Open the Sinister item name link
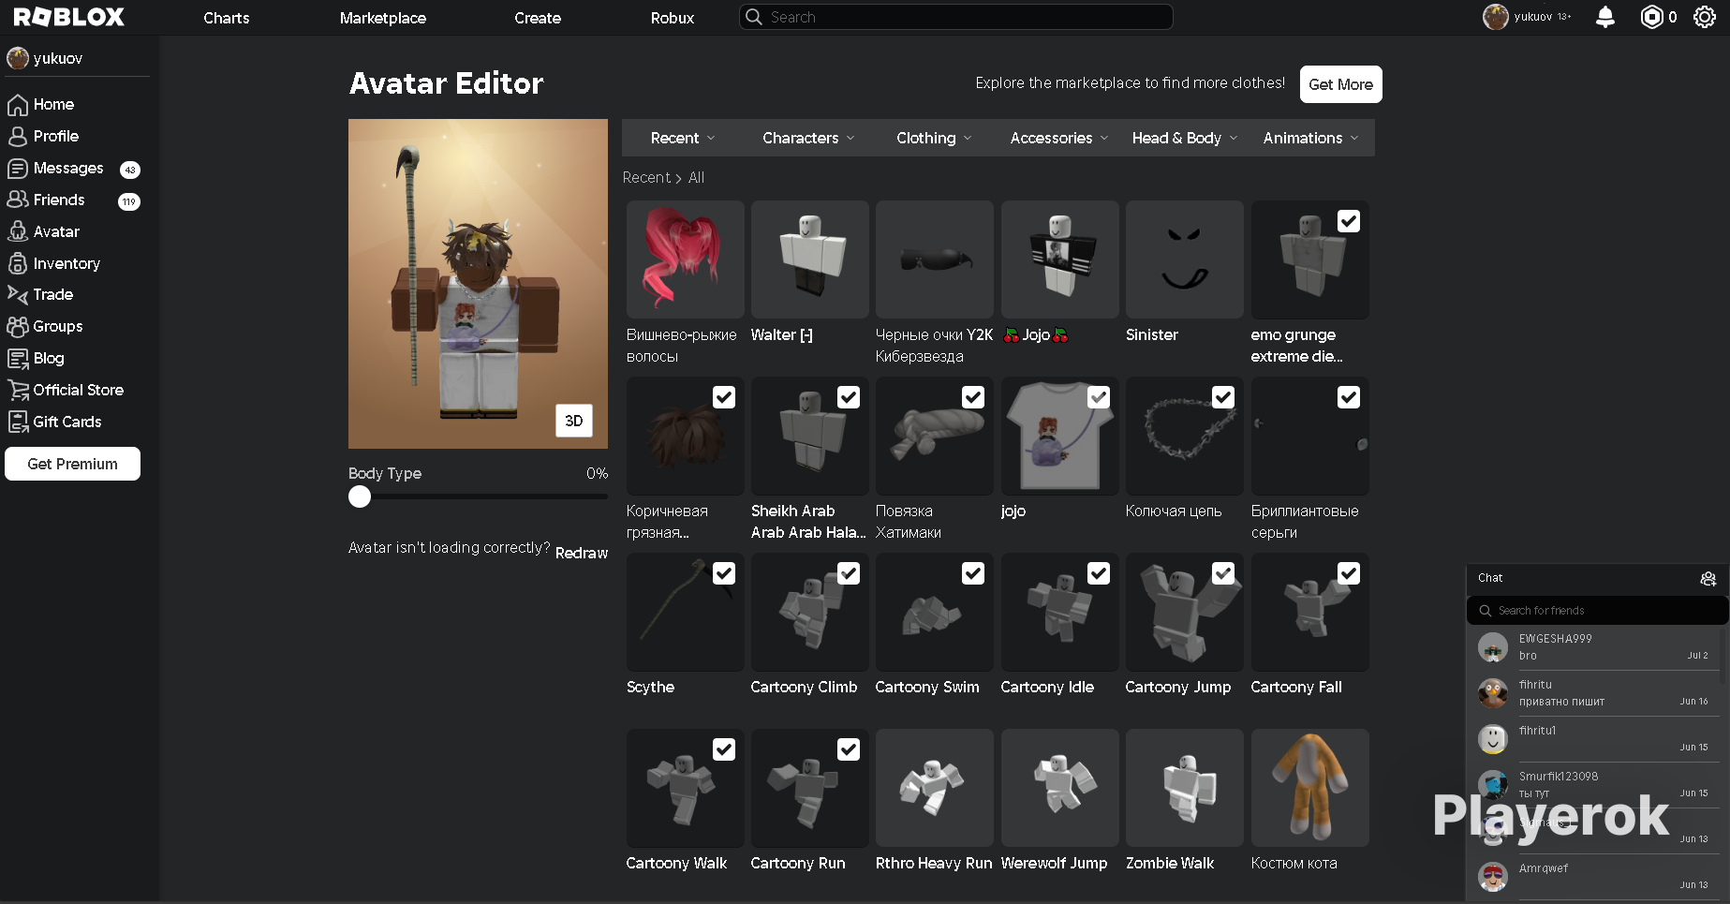The width and height of the screenshot is (1730, 904). tap(1152, 335)
